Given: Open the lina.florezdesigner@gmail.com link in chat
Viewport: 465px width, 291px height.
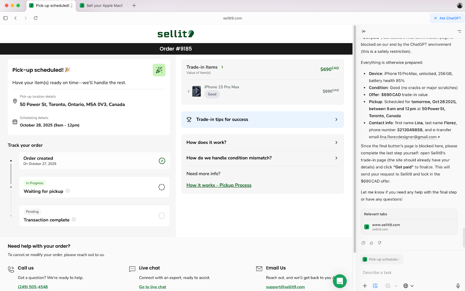Looking at the screenshot, I should (x=408, y=137).
